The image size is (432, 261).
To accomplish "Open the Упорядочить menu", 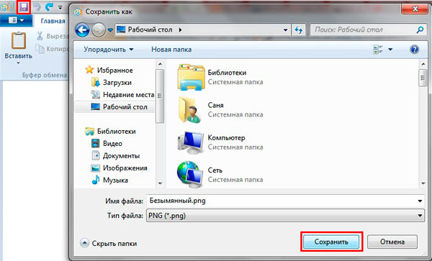I will [109, 50].
